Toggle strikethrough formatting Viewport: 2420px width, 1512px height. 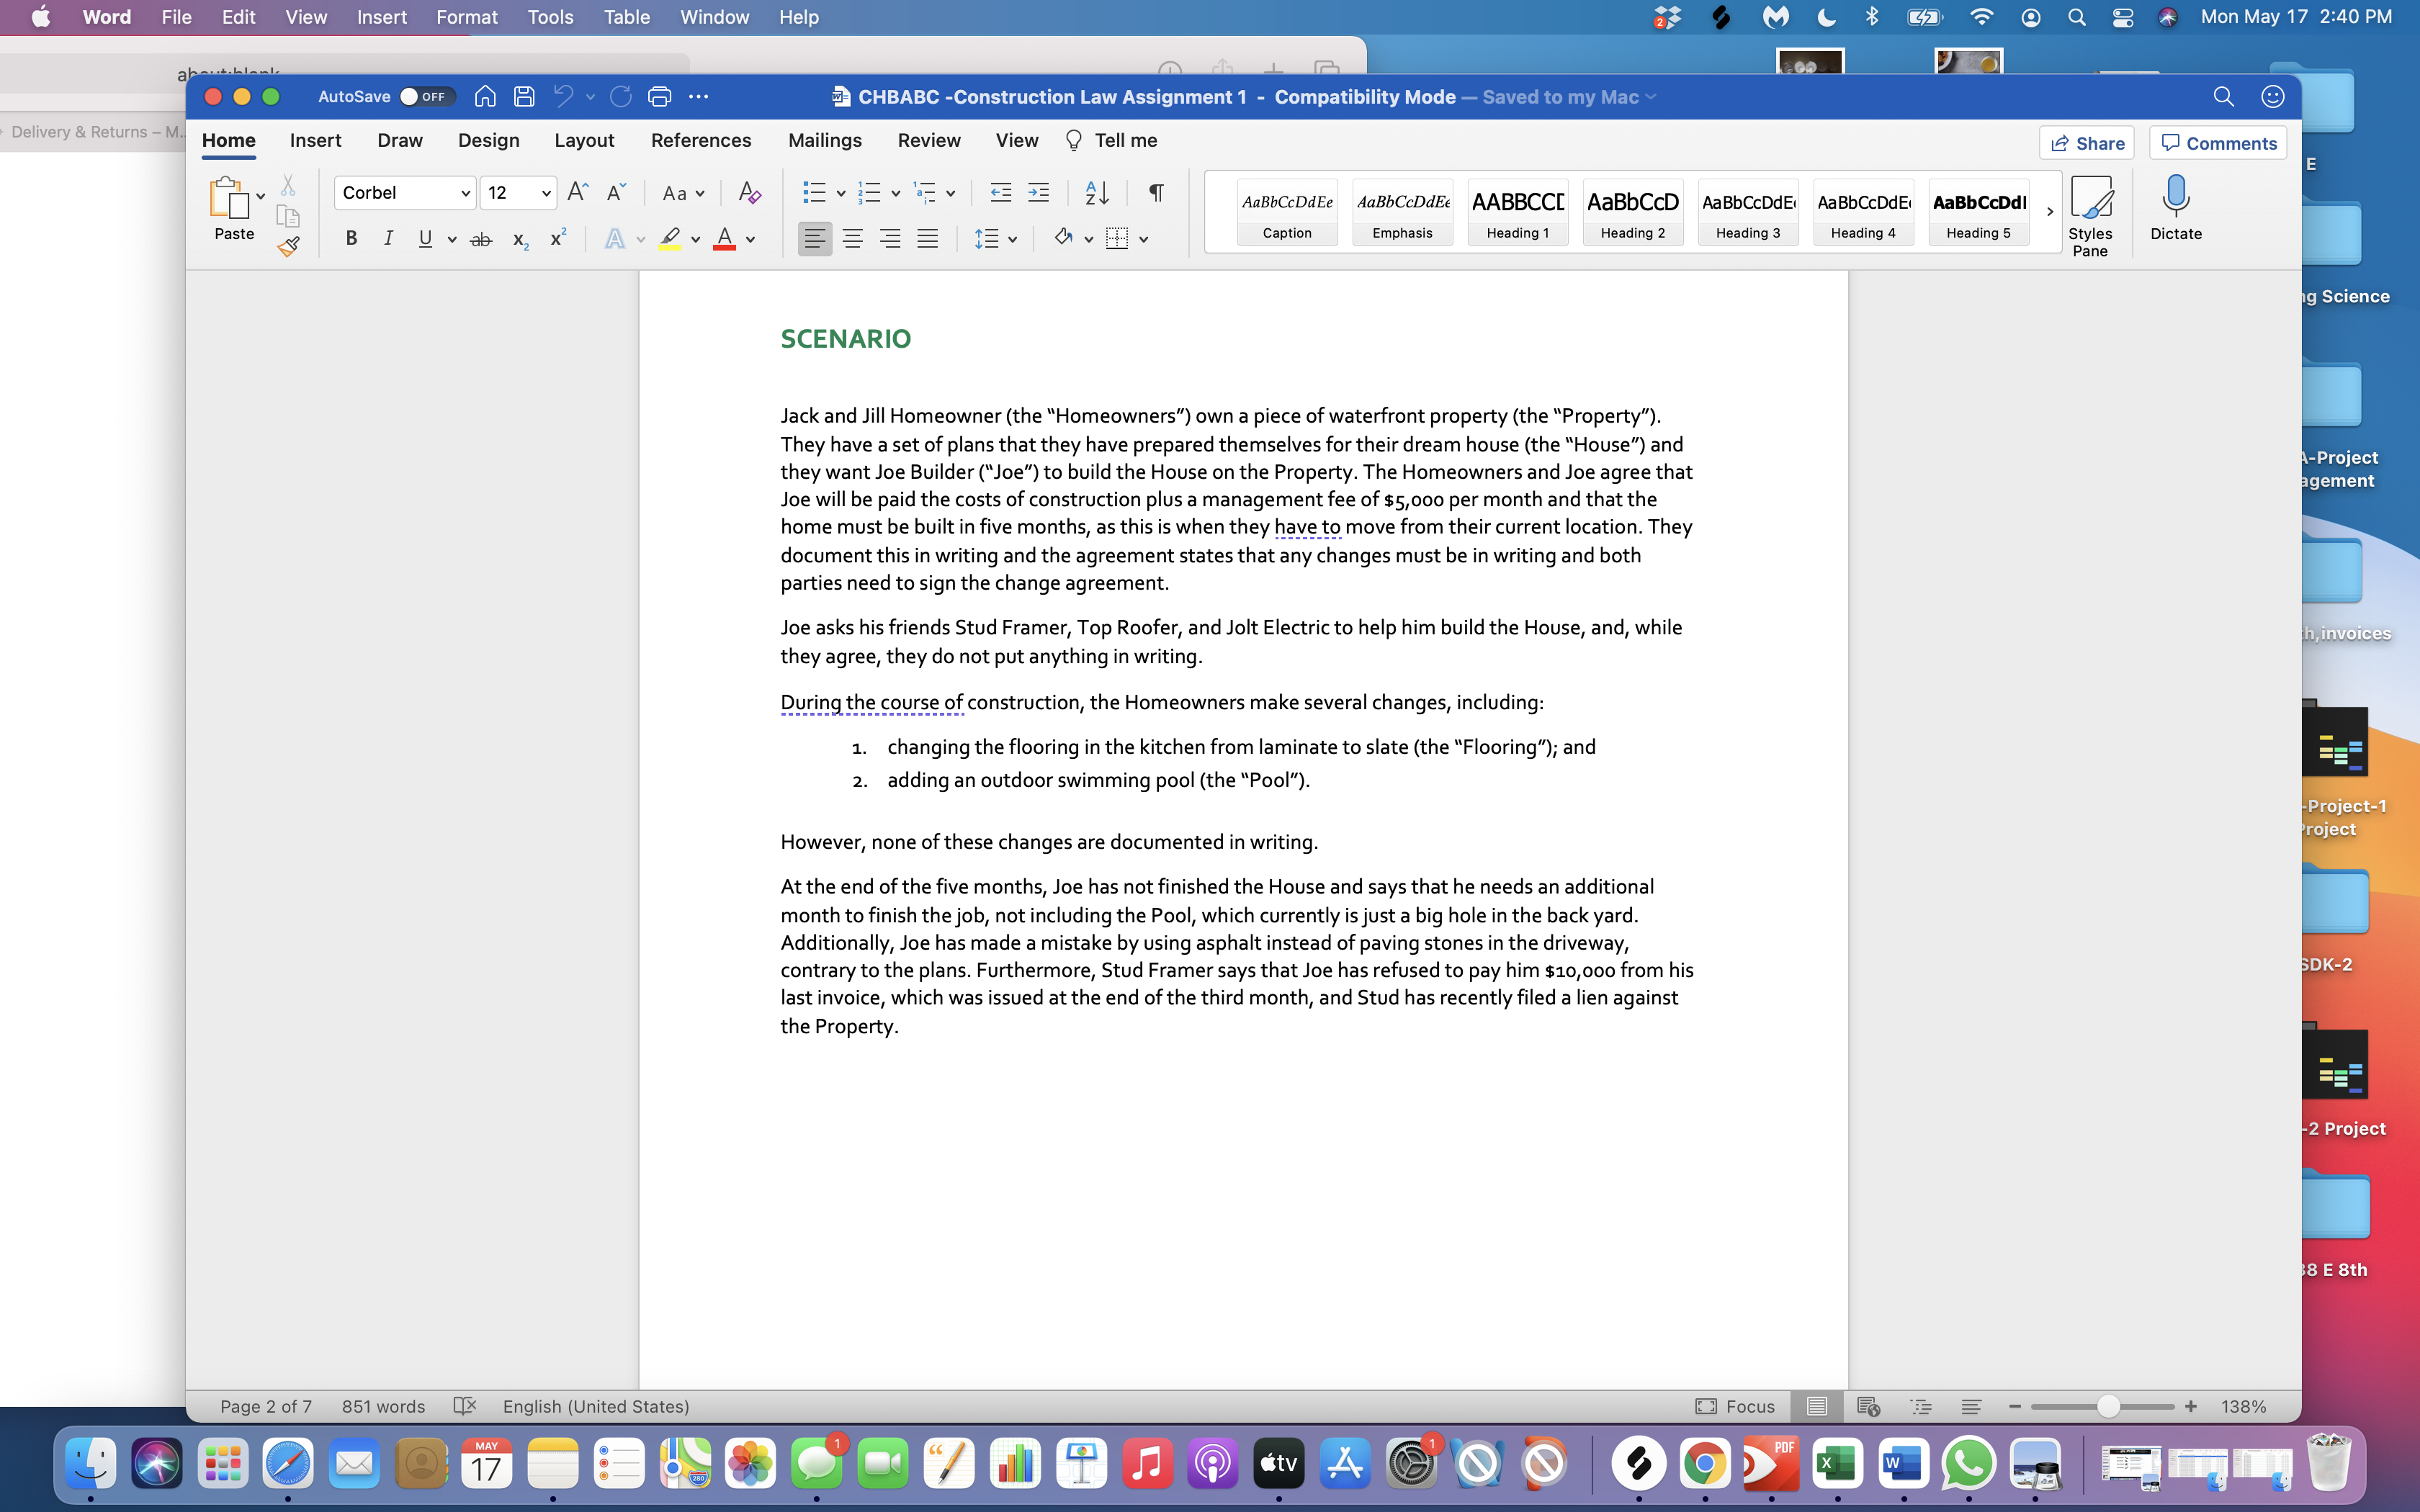point(482,238)
